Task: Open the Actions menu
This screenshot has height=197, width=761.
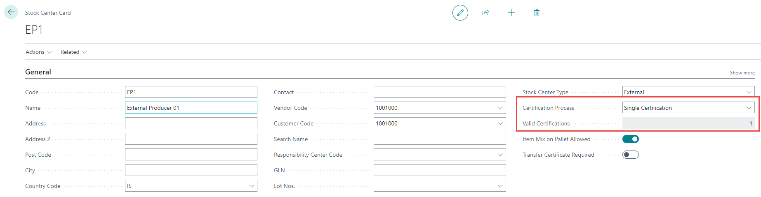Action: pyautogui.click(x=38, y=52)
